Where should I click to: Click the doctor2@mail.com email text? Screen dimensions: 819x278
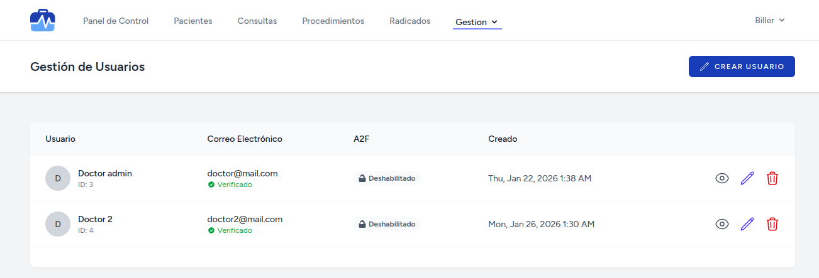(245, 219)
